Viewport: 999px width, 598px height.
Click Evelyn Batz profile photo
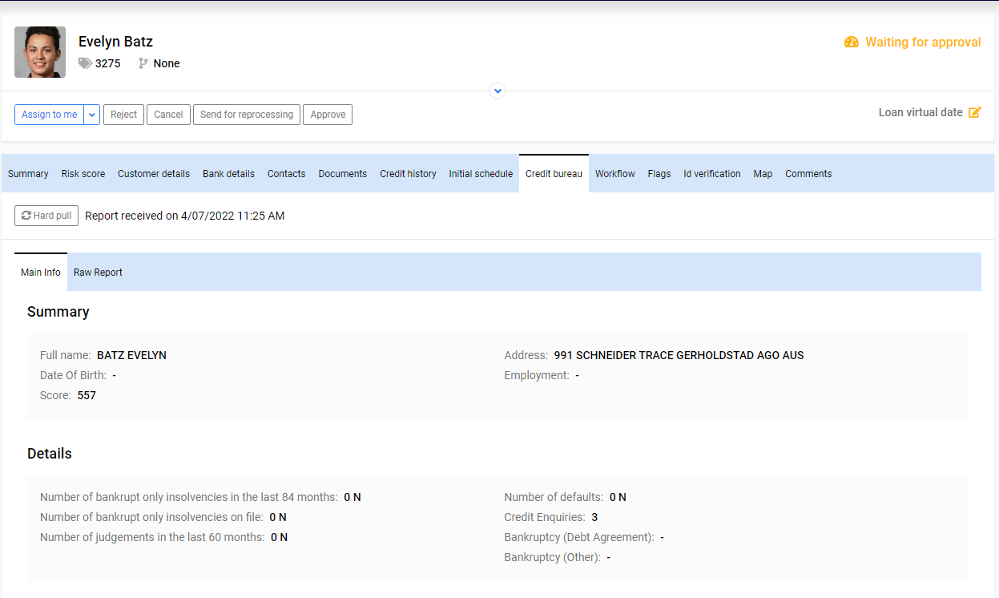tap(40, 52)
